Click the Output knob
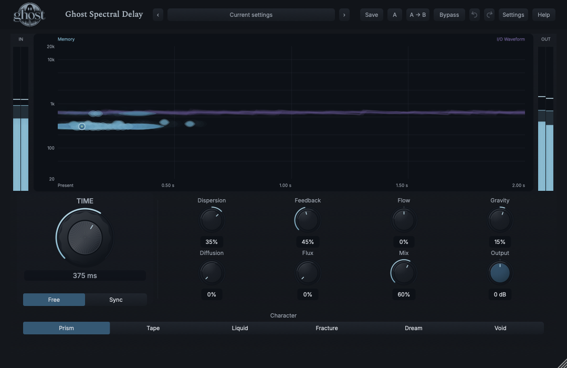Image resolution: width=567 pixels, height=368 pixels. pyautogui.click(x=500, y=273)
